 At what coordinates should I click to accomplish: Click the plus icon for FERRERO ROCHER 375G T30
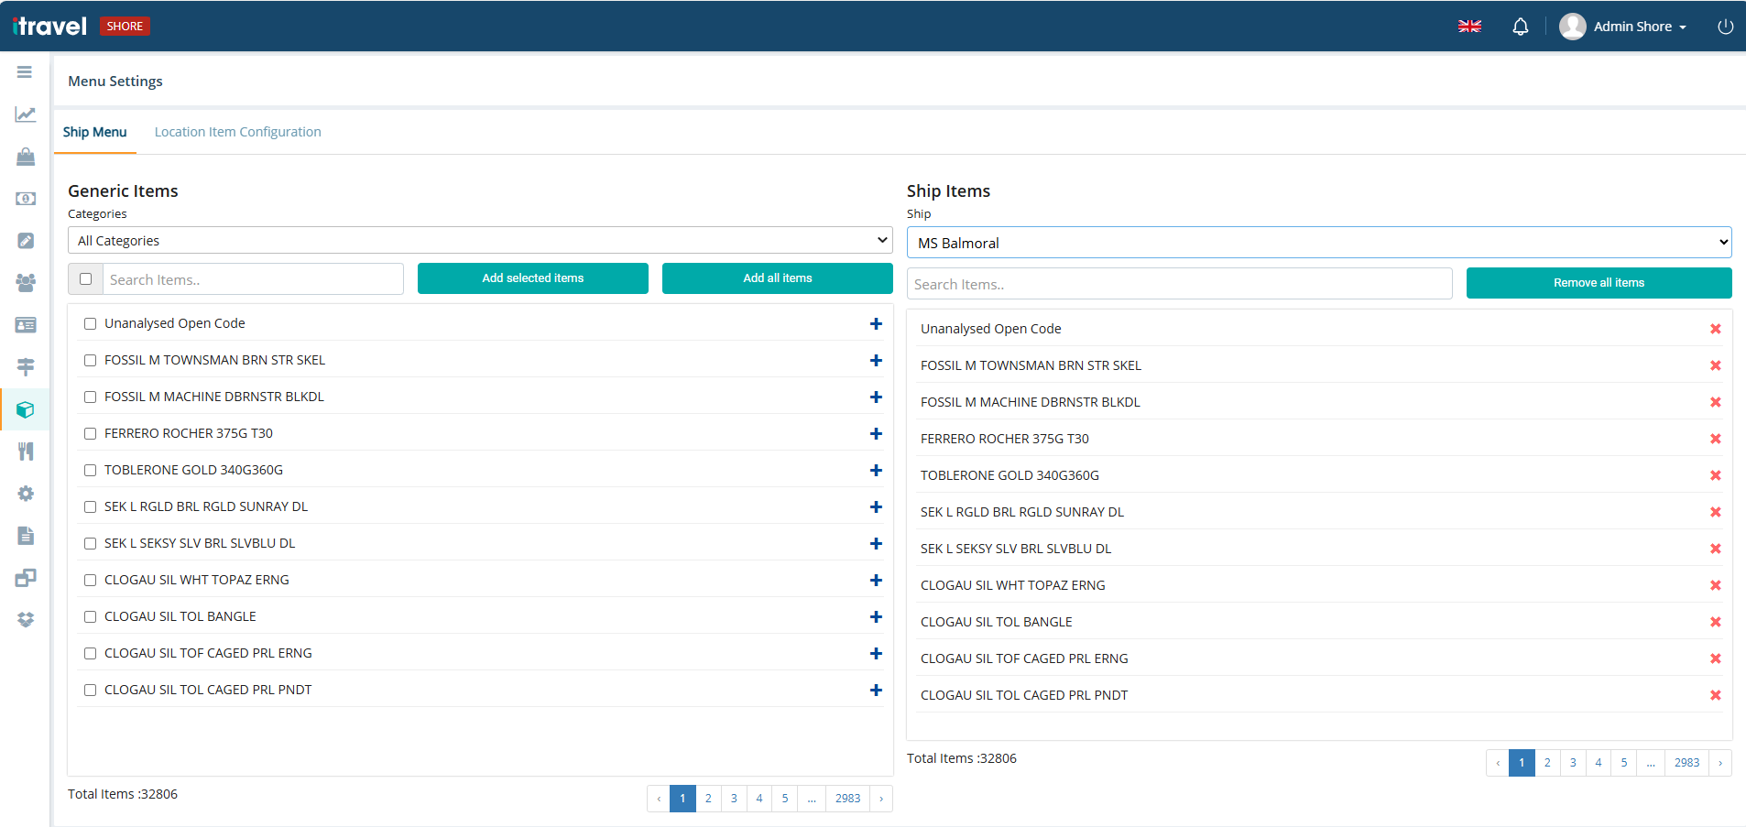(x=876, y=433)
